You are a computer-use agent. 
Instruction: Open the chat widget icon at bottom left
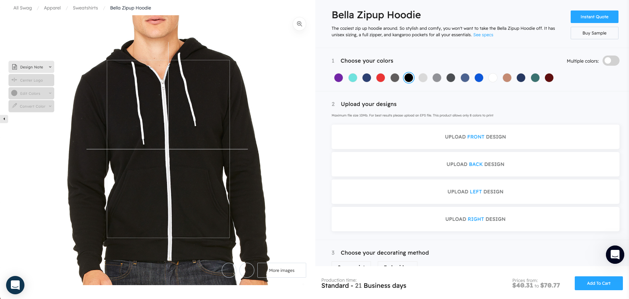(x=15, y=285)
